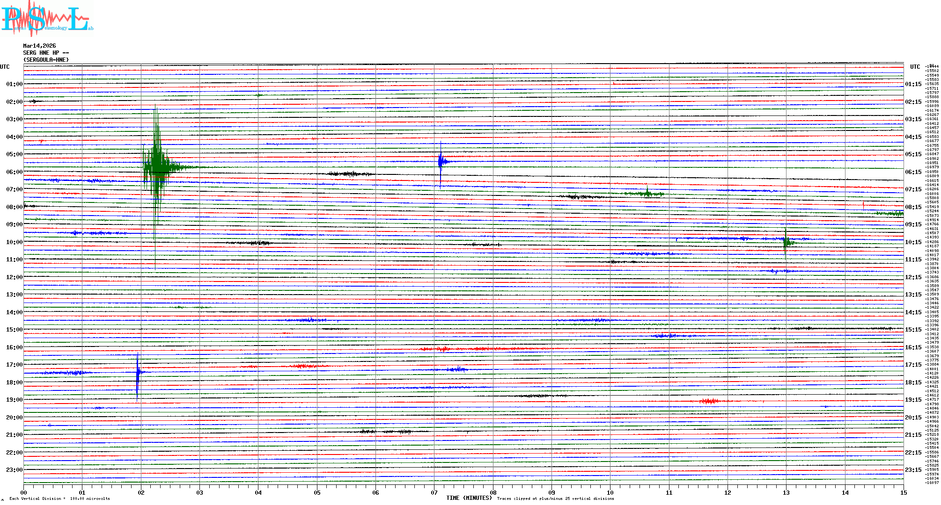This screenshot has height=505, width=941.
Task: Click the tall blue spike near 17:00 row
Action: pyautogui.click(x=138, y=372)
